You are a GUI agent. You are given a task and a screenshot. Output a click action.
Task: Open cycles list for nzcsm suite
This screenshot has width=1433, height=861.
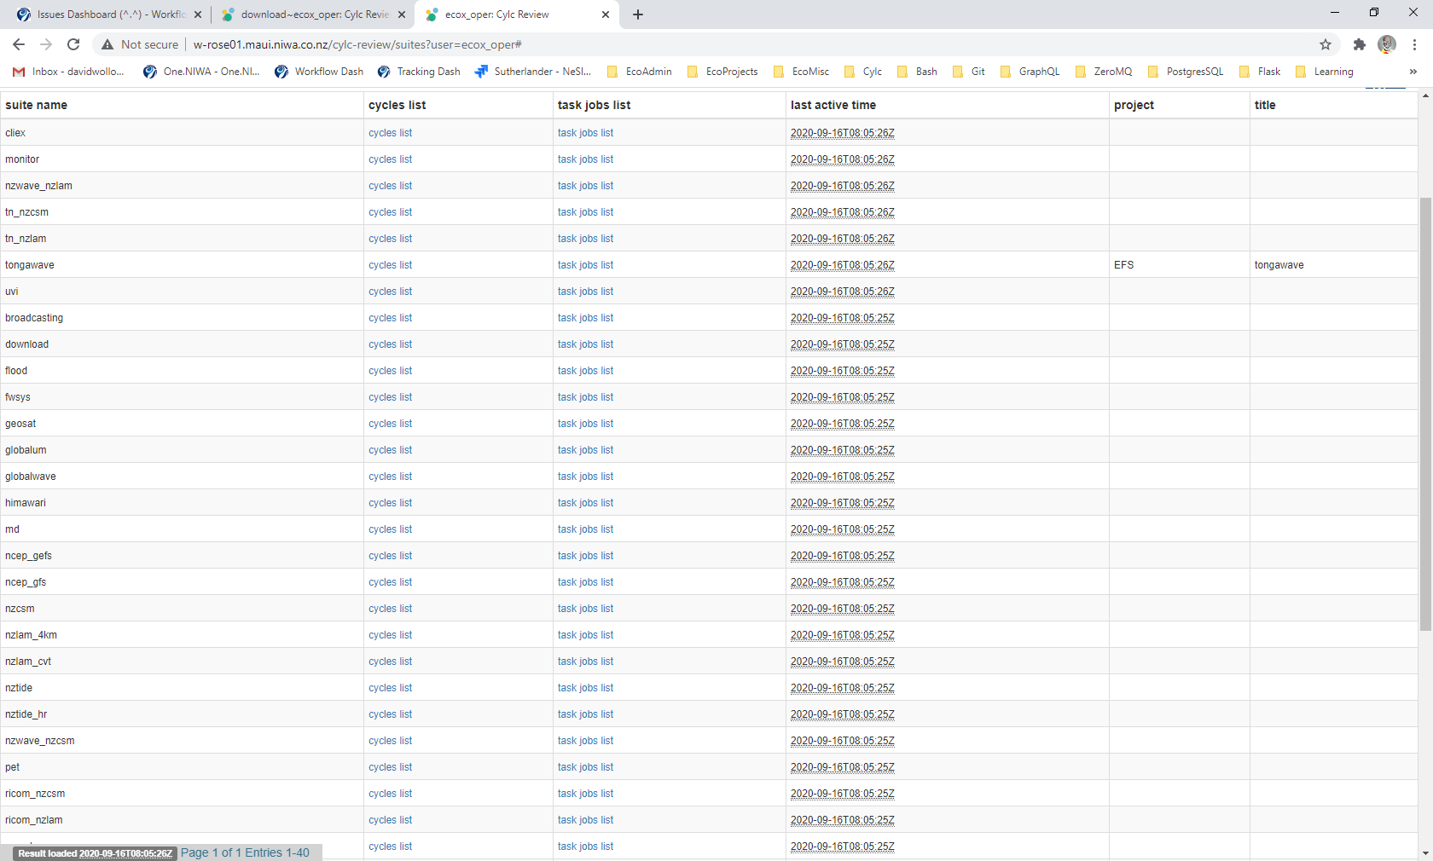click(x=391, y=609)
